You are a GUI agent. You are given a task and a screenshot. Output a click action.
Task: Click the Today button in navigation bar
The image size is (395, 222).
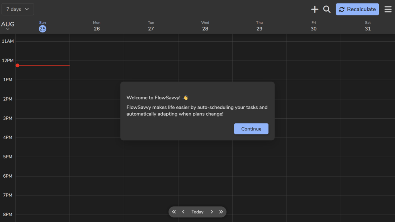197,212
